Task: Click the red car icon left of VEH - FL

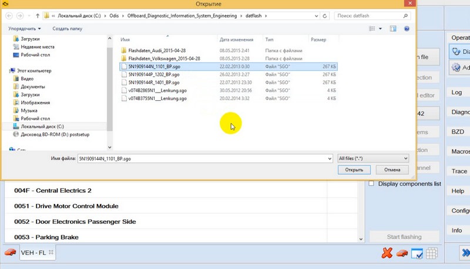Action: (x=10, y=252)
